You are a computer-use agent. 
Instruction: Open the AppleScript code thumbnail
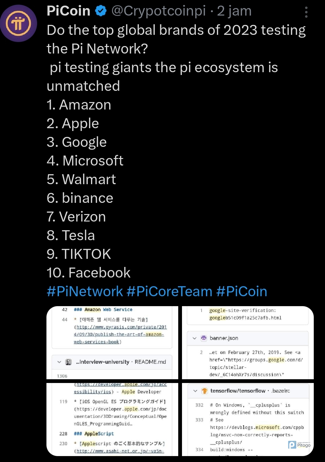[112, 419]
